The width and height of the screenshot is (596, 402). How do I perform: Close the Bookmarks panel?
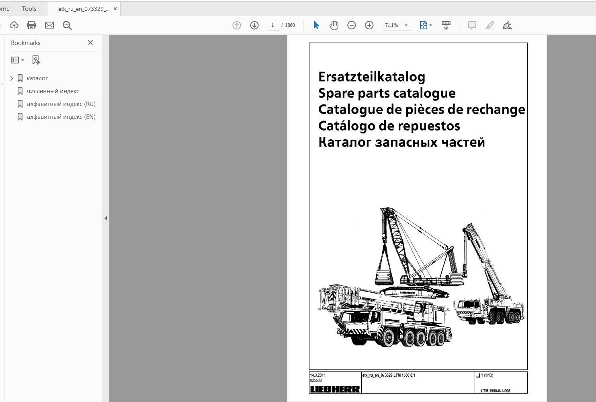coord(90,43)
